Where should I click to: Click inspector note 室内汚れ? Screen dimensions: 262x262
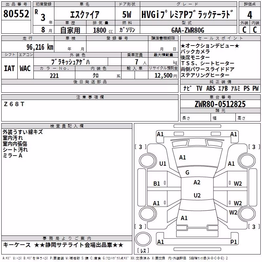coord(13,138)
